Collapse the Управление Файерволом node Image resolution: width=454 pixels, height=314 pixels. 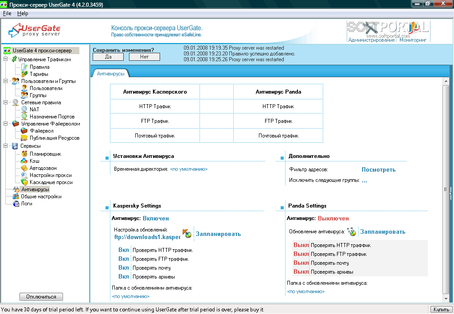[5, 124]
